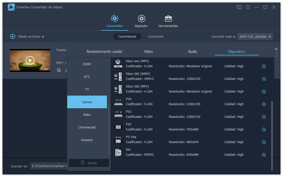
Task: Switch to the Video tab
Action: pos(148,52)
